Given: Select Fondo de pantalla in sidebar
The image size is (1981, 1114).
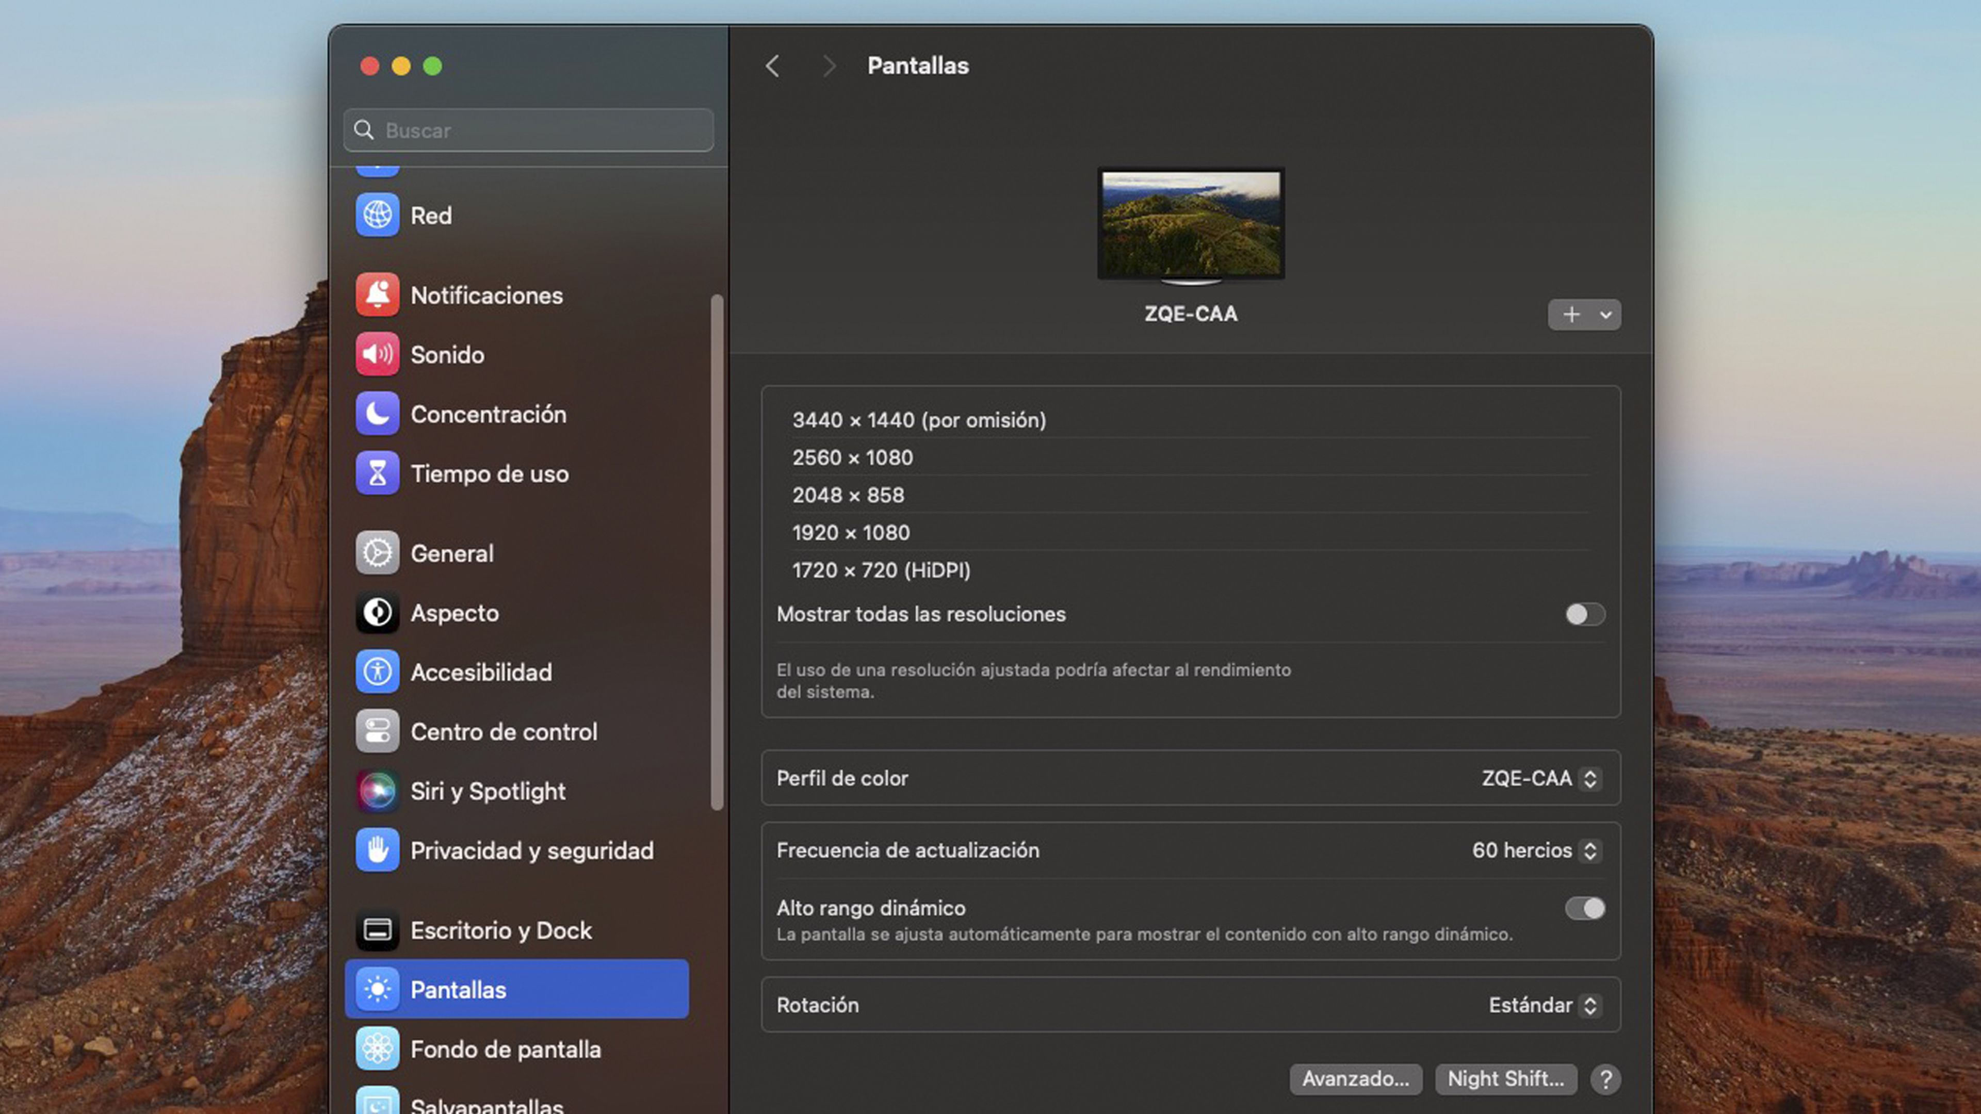Looking at the screenshot, I should click(517, 1049).
